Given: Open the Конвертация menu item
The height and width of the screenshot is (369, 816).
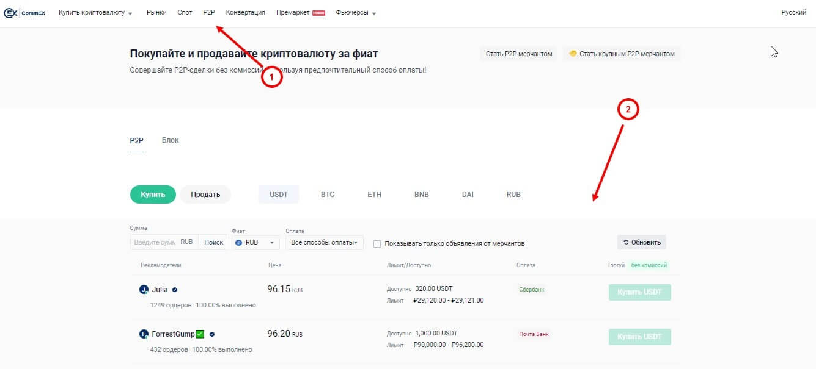Looking at the screenshot, I should (x=245, y=13).
